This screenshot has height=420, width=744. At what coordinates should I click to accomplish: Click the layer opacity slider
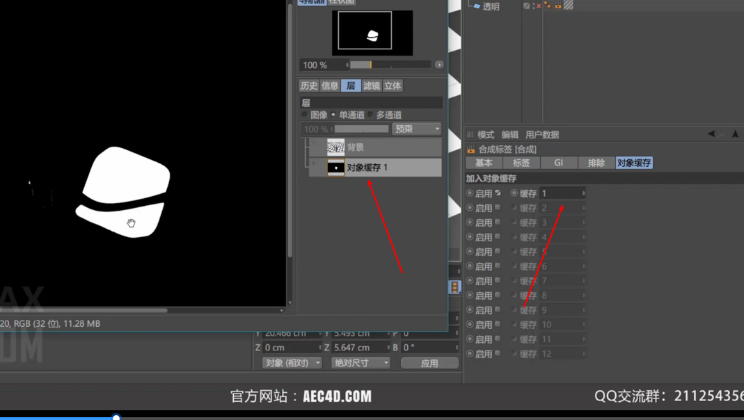coord(362,129)
